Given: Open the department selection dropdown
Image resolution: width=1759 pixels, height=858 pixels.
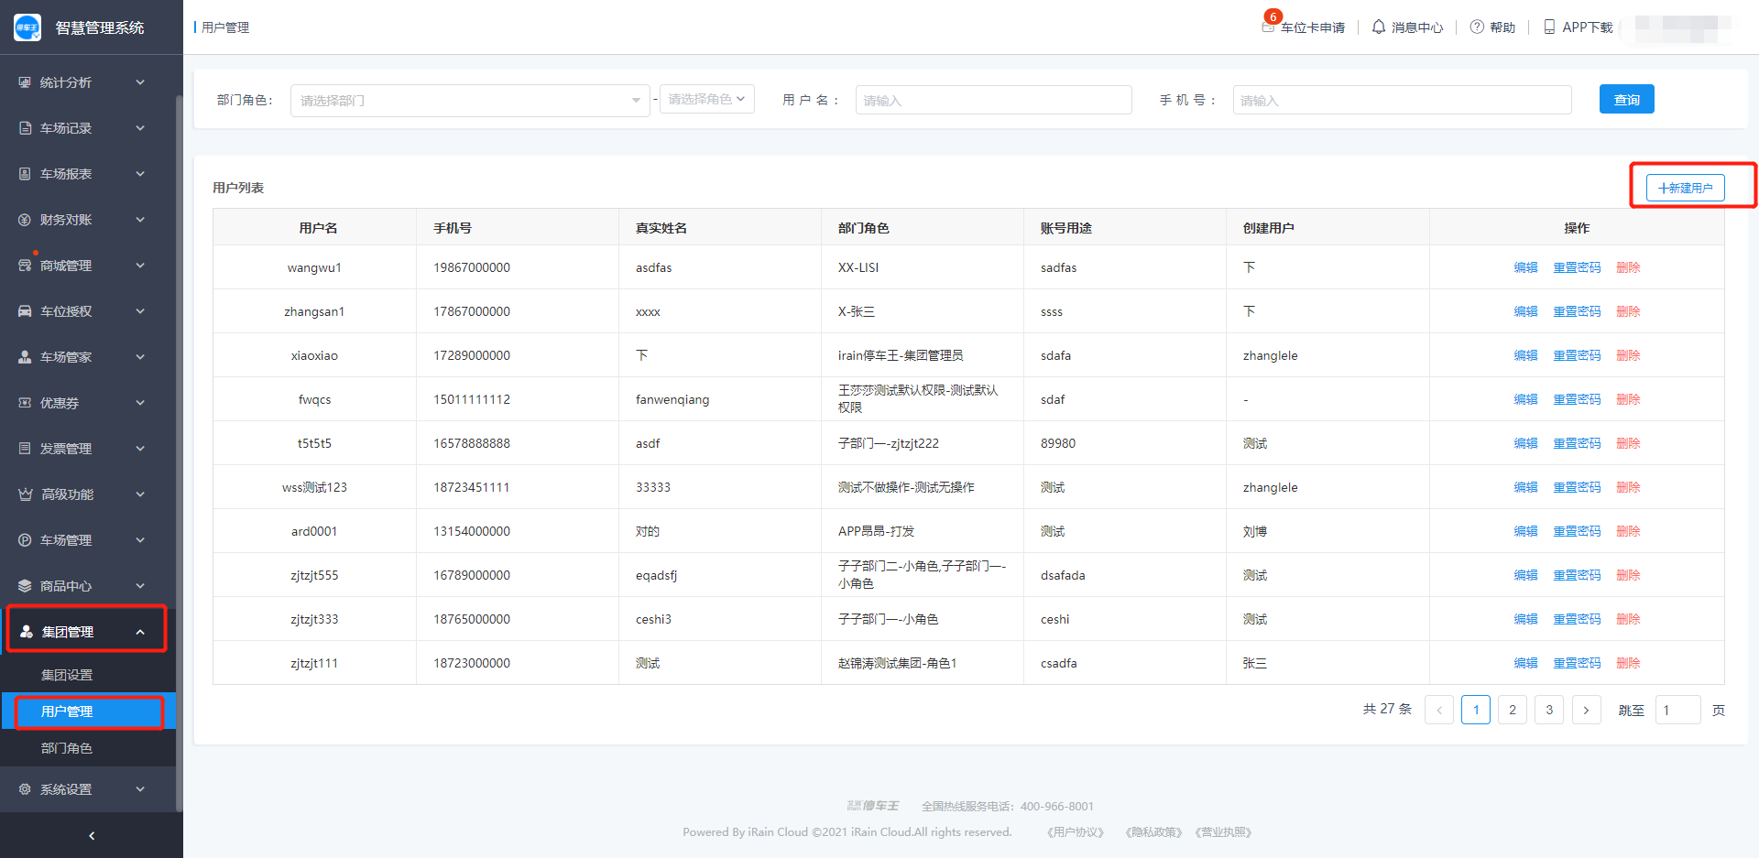Looking at the screenshot, I should (469, 101).
